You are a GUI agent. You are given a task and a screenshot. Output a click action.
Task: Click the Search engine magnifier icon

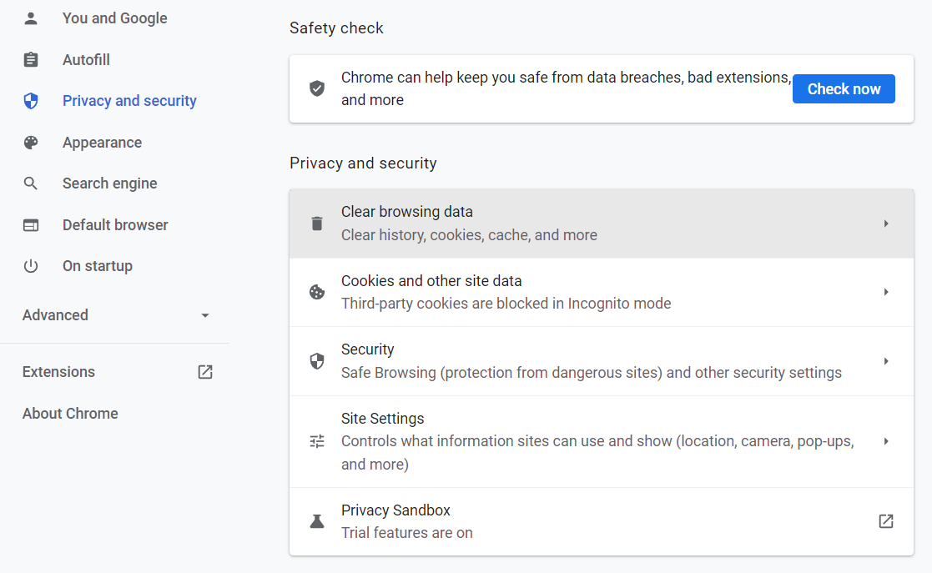tap(31, 183)
